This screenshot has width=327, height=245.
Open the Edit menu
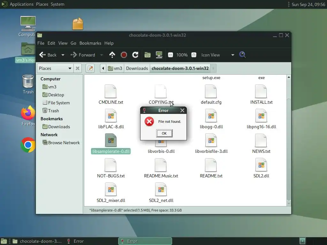click(51, 43)
